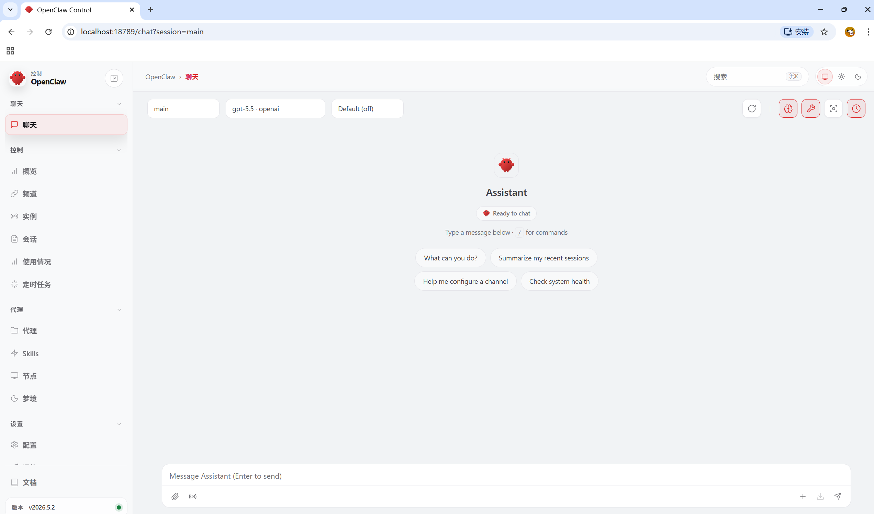
Task: Collapse the 聊天 sidebar section
Action: 66,104
